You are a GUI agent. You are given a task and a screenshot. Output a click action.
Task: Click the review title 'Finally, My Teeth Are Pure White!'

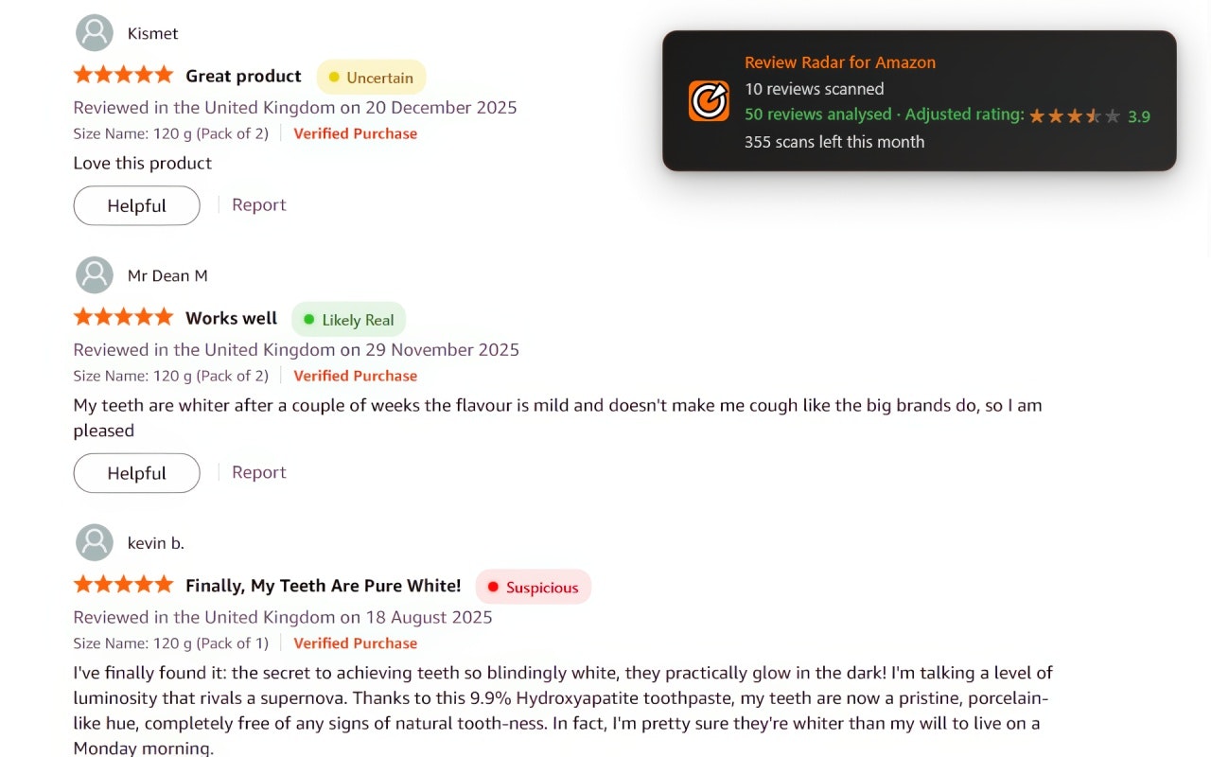(x=323, y=585)
